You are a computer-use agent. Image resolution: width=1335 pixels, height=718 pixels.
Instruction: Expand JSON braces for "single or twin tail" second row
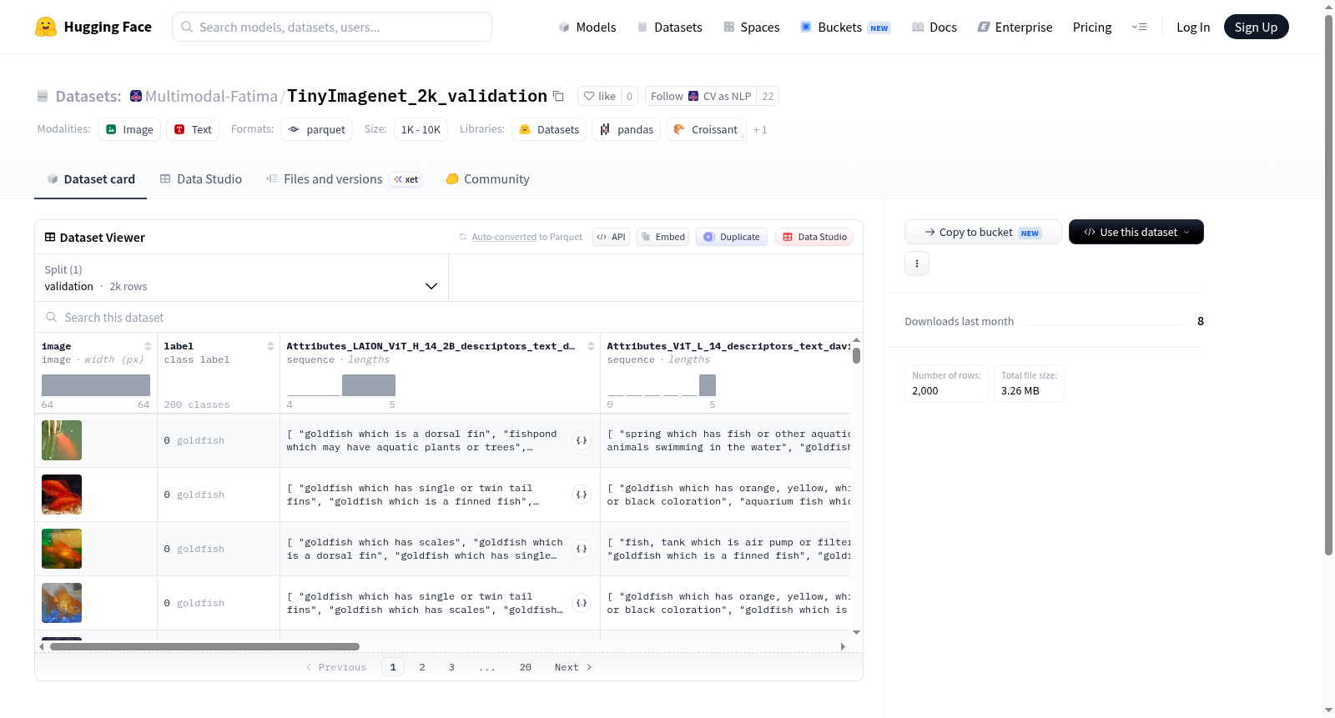(x=582, y=495)
